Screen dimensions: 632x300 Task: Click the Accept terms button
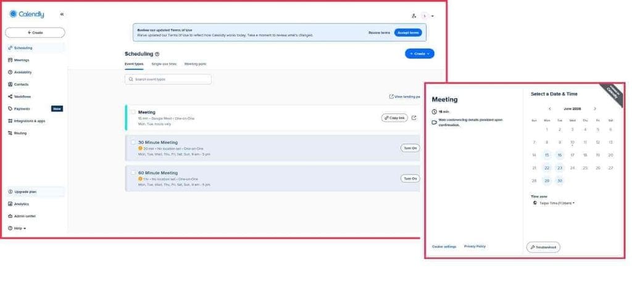408,33
